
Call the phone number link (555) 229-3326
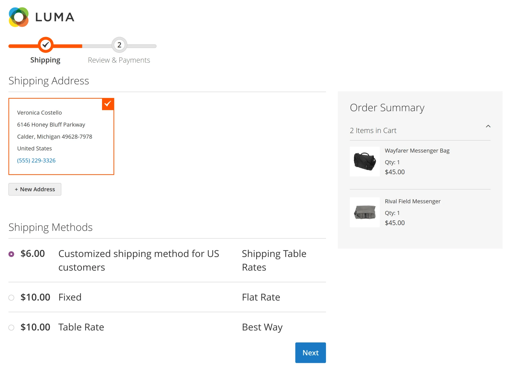point(36,160)
